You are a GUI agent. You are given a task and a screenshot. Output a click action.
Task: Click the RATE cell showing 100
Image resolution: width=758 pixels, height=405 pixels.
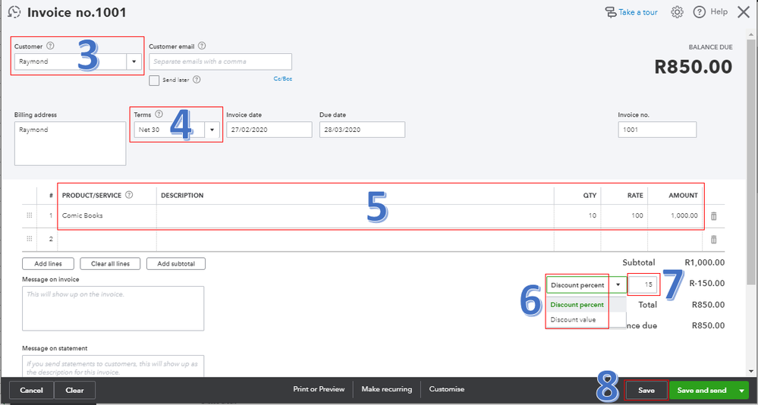pos(624,215)
